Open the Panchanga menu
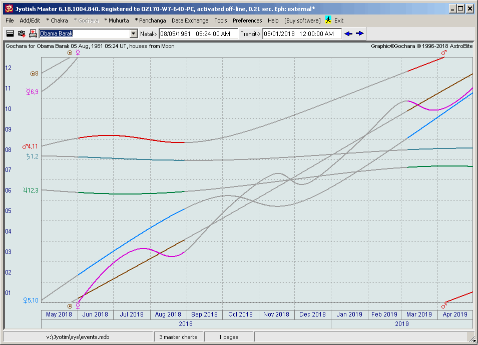 [x=151, y=20]
